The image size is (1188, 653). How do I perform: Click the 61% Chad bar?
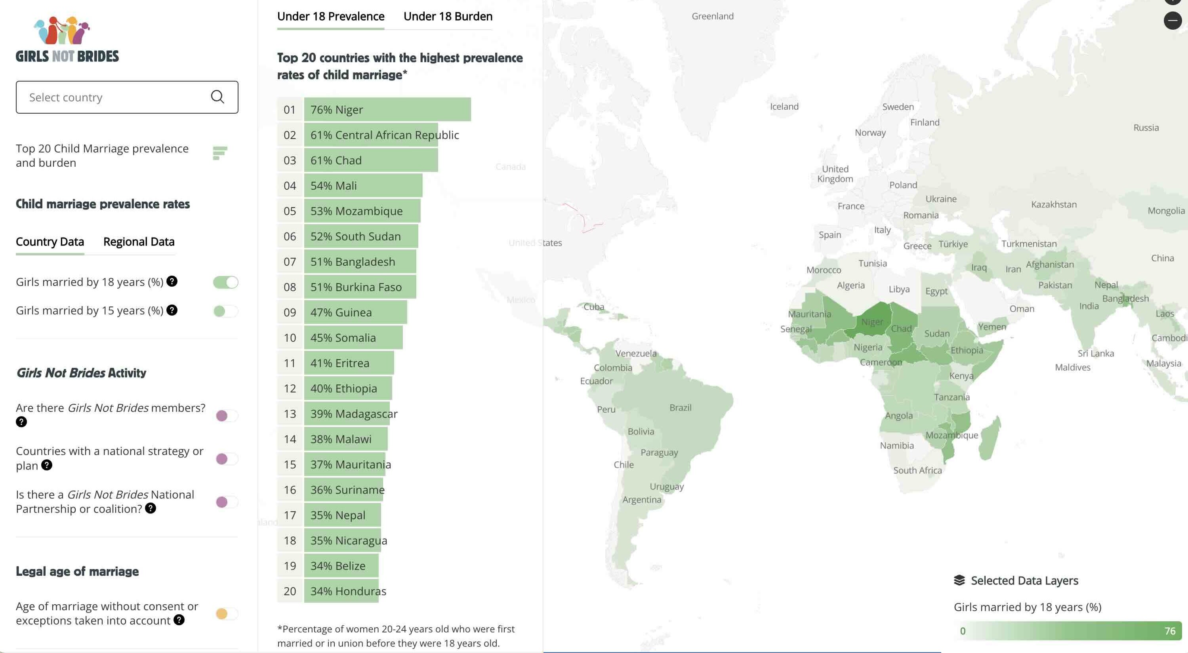coord(371,160)
